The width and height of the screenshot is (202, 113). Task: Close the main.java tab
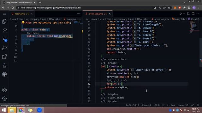tap(32, 14)
